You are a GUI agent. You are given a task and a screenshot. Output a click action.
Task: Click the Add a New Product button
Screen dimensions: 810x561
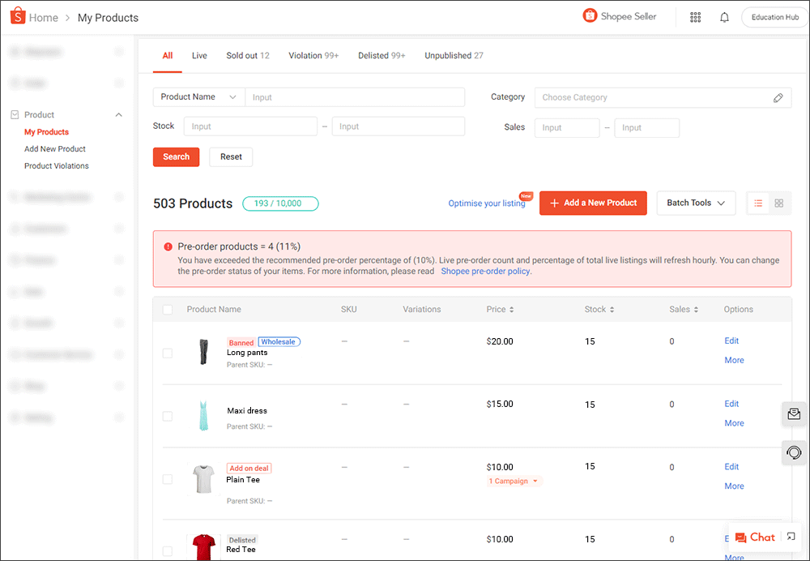[593, 203]
